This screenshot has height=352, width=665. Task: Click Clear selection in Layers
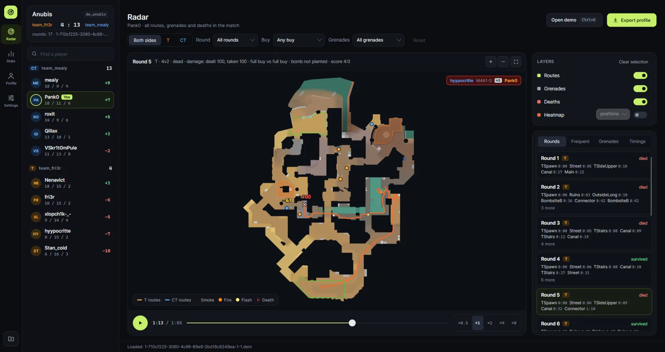633,62
